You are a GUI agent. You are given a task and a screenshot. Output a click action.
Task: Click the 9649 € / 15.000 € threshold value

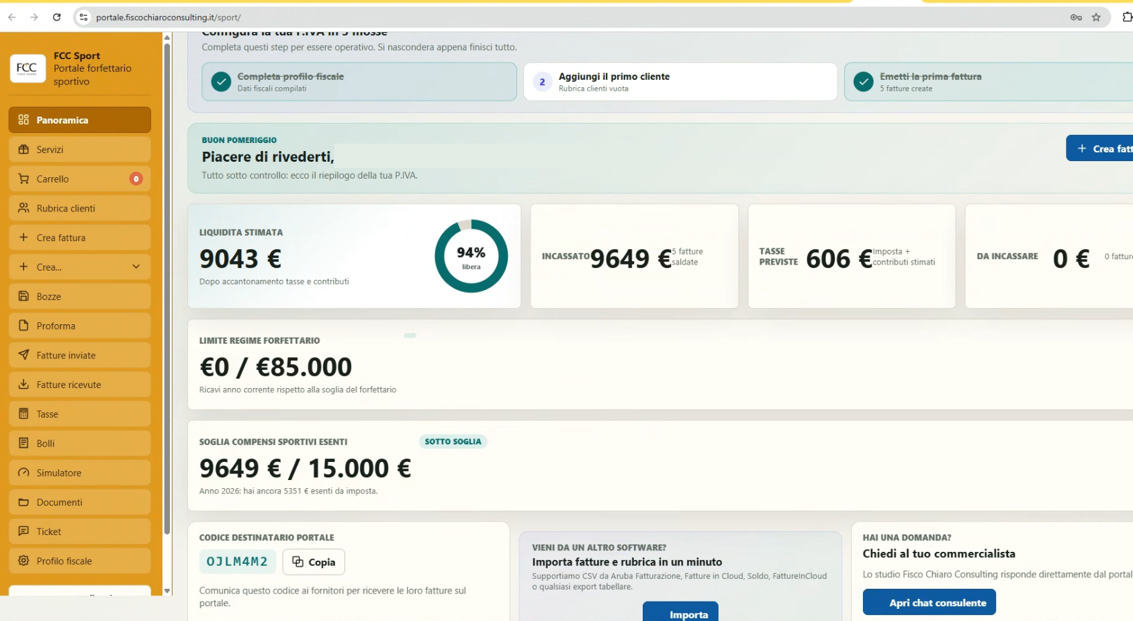(x=306, y=469)
